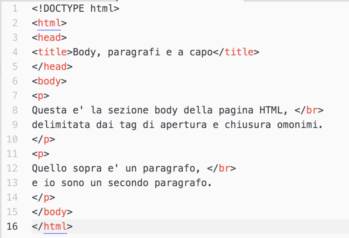
Task: Click text 'delimitata dai tag di apertura'
Action: [x=119, y=125]
